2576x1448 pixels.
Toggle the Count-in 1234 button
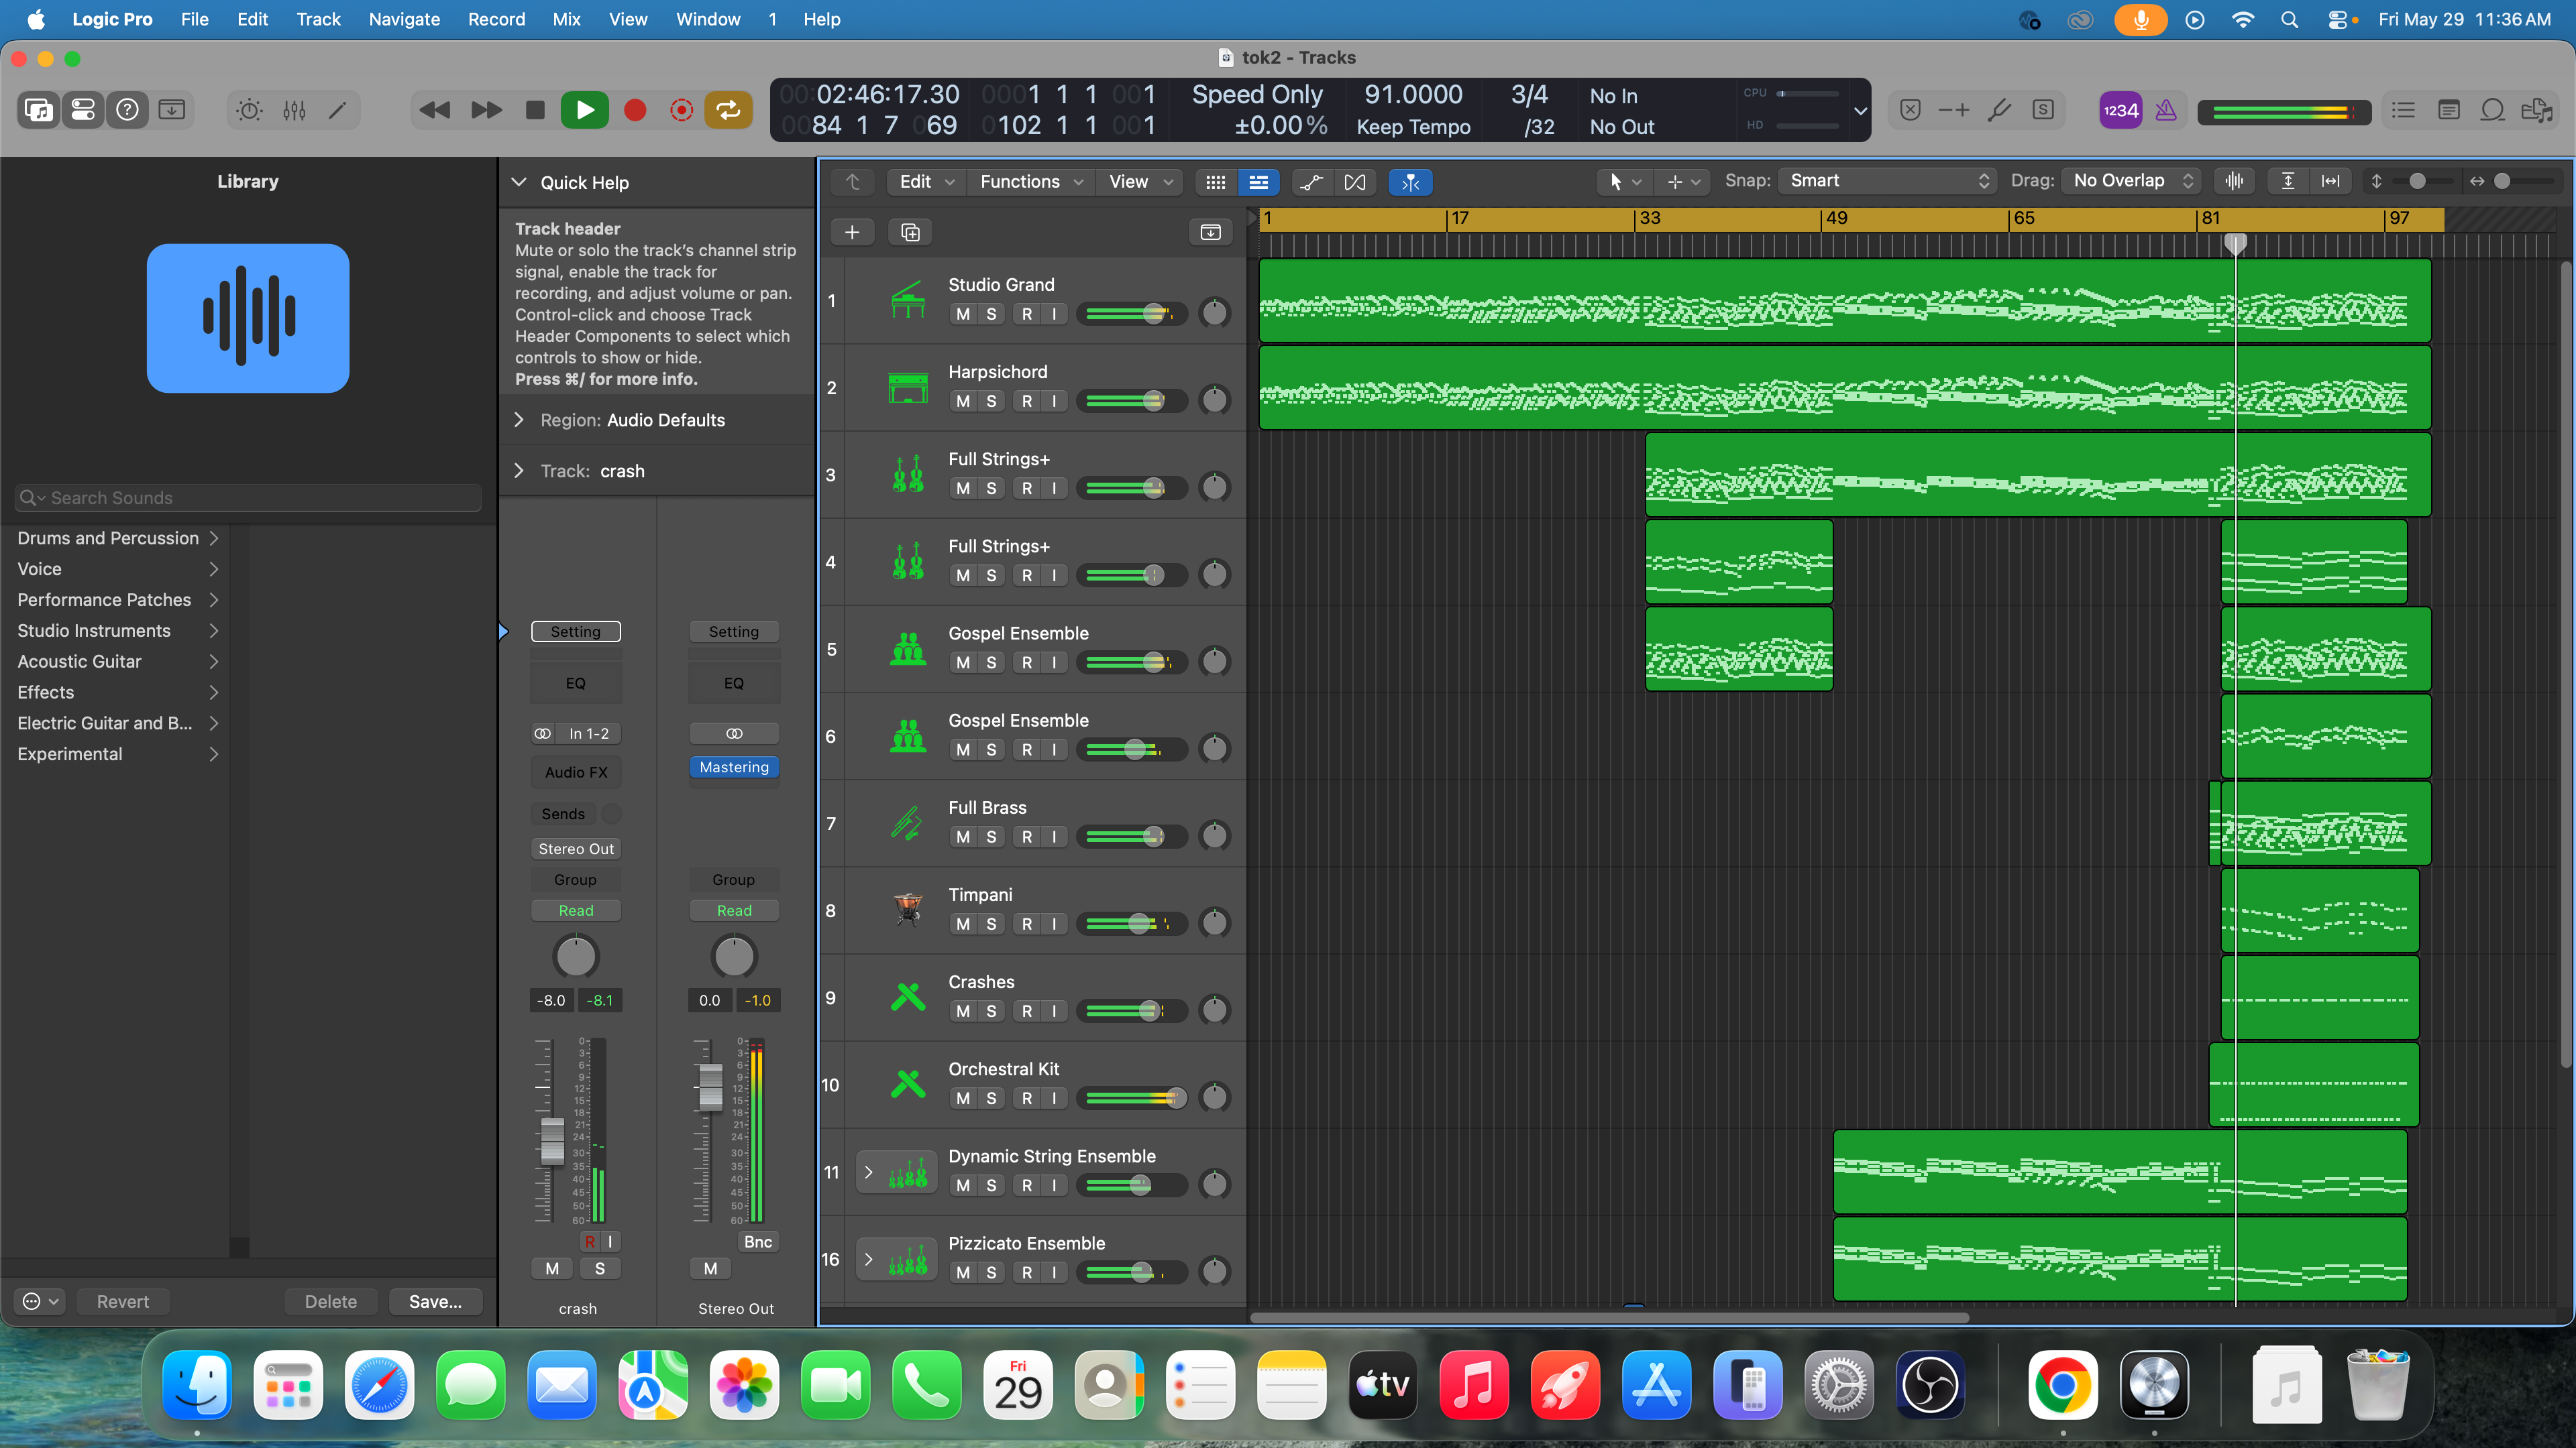coord(2120,110)
